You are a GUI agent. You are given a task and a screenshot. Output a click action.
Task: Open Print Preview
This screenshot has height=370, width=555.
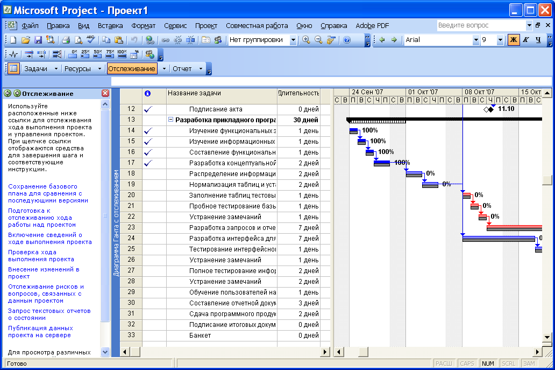tap(78, 40)
